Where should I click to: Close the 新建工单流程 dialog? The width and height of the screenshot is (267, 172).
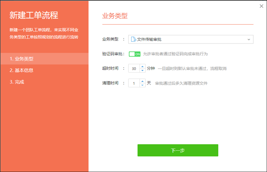[x=261, y=6]
